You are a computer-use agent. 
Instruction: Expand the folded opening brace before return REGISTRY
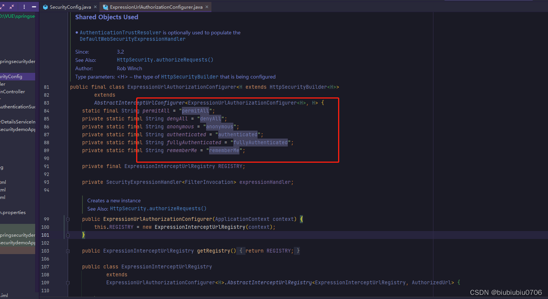(241, 251)
